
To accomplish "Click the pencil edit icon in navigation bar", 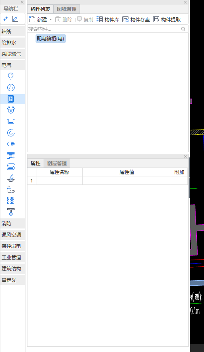I will click(x=15, y=19).
